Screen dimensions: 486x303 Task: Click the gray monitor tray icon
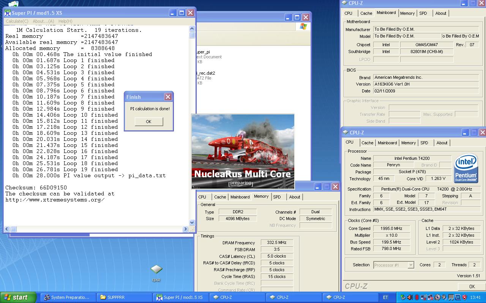(x=451, y=297)
